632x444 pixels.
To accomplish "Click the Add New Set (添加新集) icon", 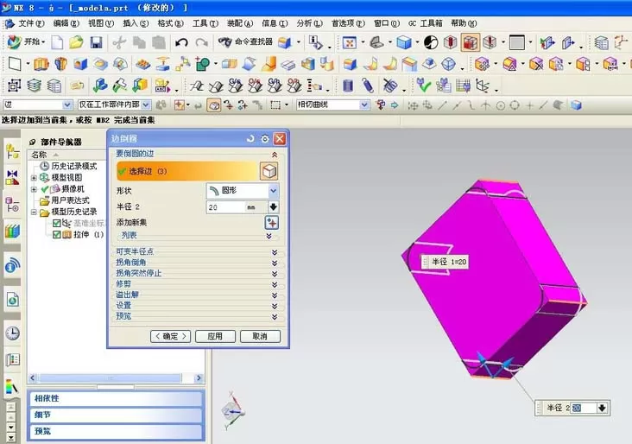I will tap(272, 223).
